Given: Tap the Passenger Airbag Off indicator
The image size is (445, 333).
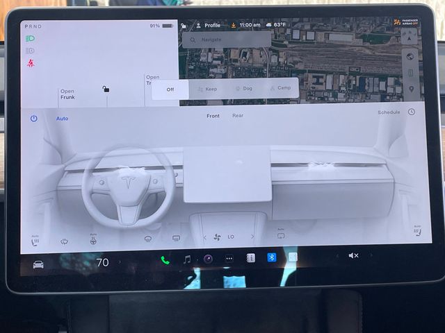Looking at the screenshot, I should [x=406, y=22].
